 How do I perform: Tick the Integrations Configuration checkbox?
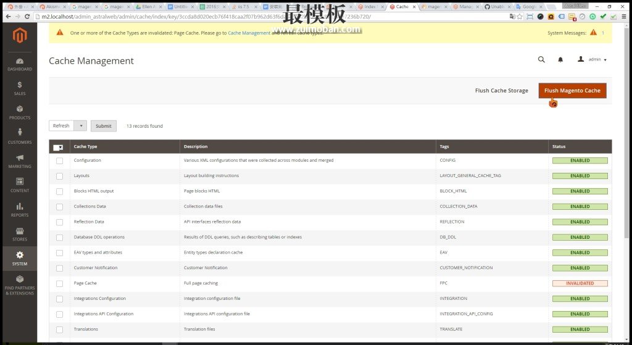click(x=60, y=299)
